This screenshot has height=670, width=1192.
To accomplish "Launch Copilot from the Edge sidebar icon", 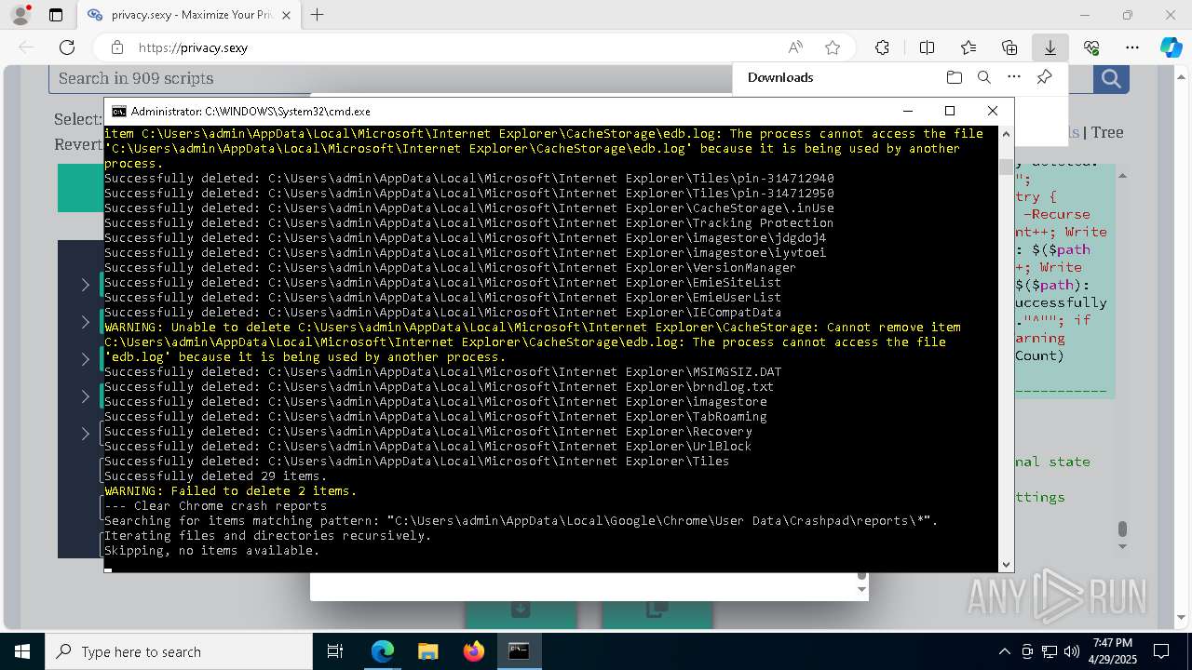I will pos(1171,47).
